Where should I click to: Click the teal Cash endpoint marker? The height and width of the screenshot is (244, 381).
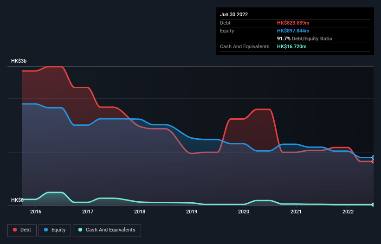point(373,205)
